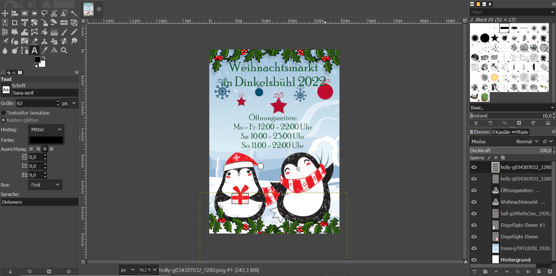Select the Crop tool
The image size is (556, 276).
click(x=15, y=23)
